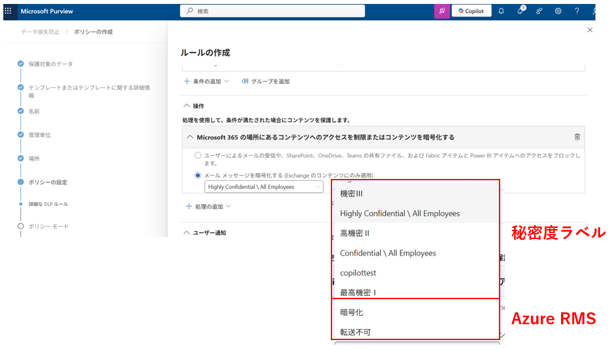Click the Copilot button
The height and width of the screenshot is (350, 612).
[471, 11]
